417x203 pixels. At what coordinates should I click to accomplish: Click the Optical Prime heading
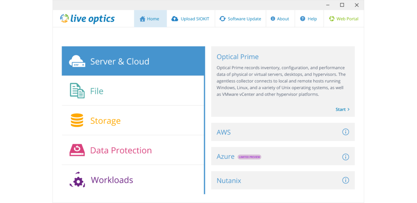point(238,57)
